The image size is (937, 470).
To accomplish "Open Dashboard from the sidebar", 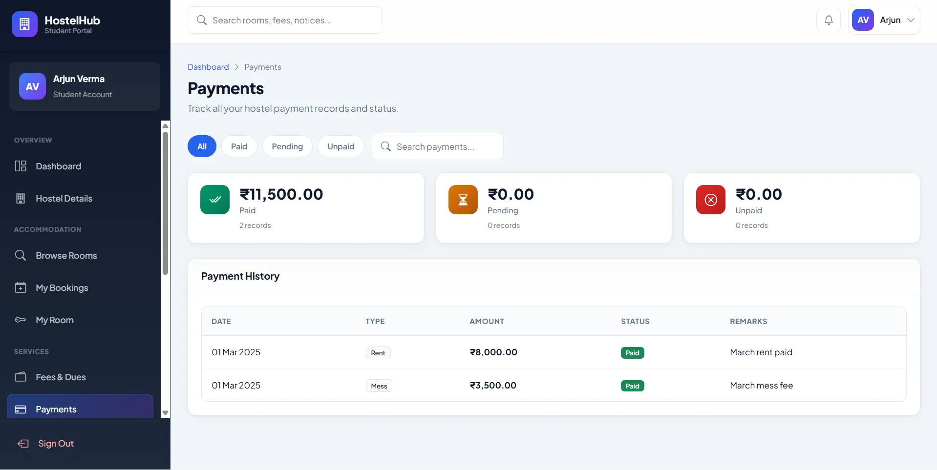I will point(80,166).
